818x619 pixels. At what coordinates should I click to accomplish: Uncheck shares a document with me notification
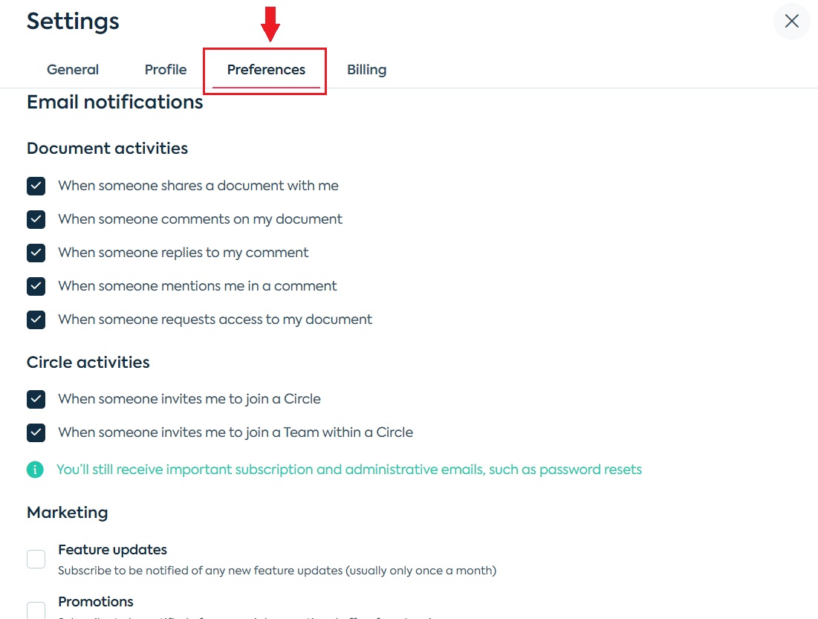pos(36,186)
